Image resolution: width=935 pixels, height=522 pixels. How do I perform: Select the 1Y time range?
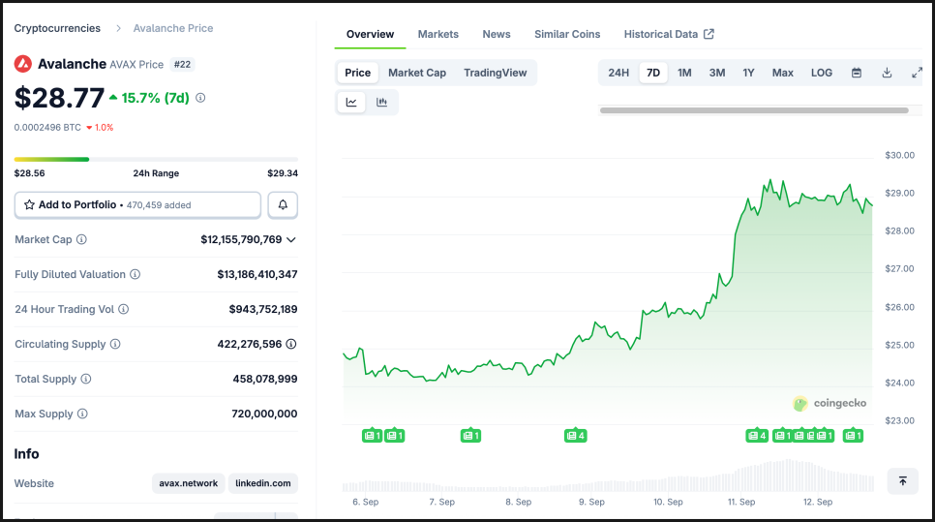(x=748, y=73)
